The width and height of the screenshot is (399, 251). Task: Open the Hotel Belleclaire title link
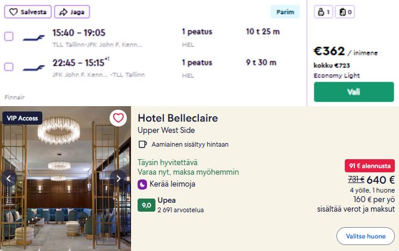click(177, 118)
